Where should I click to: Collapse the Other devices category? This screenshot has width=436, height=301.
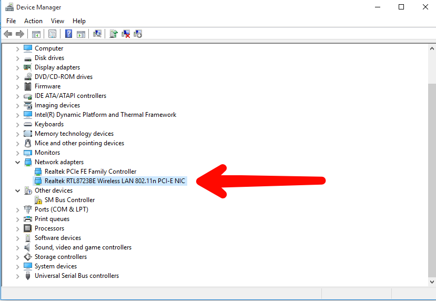click(x=17, y=190)
